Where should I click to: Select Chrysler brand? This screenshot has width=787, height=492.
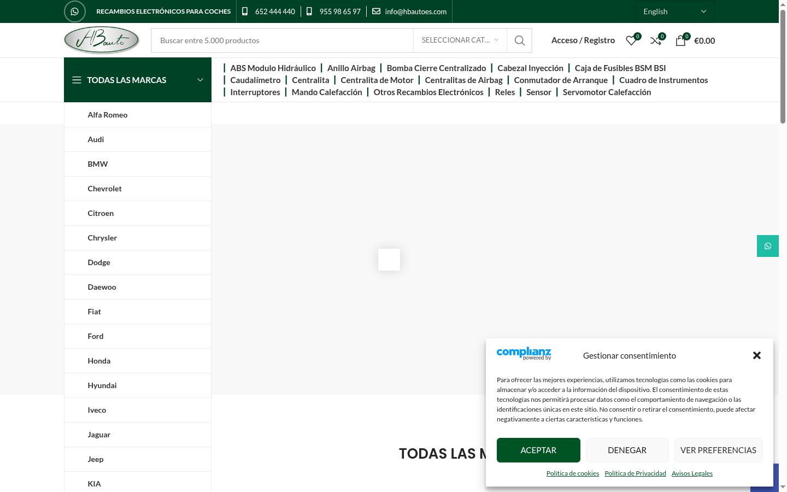point(138,238)
